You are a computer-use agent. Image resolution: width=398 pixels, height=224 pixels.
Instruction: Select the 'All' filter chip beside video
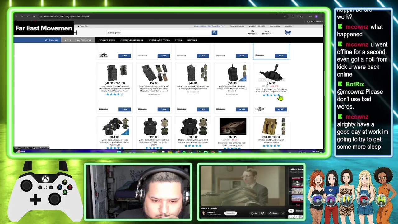coord(291,211)
